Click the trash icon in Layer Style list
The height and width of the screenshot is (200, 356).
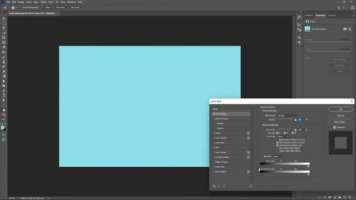pos(251,186)
